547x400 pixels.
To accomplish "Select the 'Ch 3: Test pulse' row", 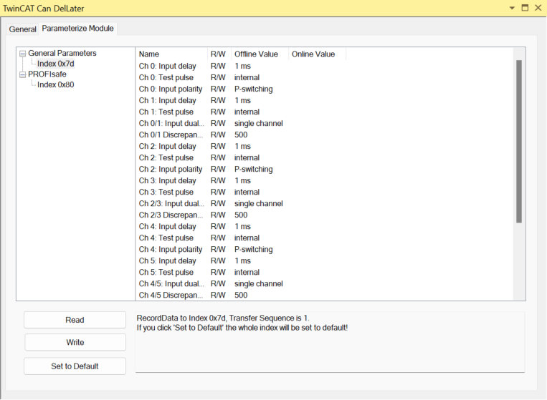I will click(241, 192).
